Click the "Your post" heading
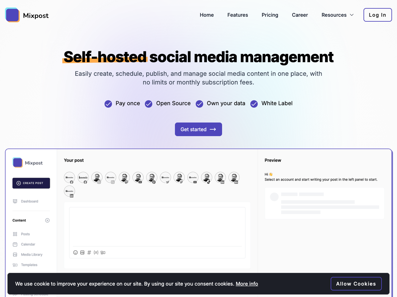397x297 pixels. (74, 160)
